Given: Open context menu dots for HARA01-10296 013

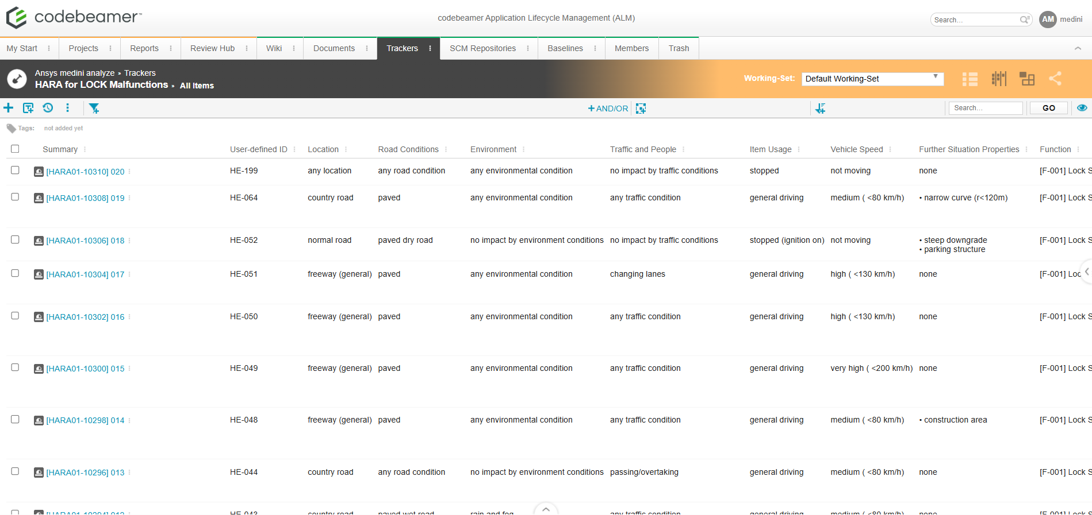Looking at the screenshot, I should tap(129, 473).
